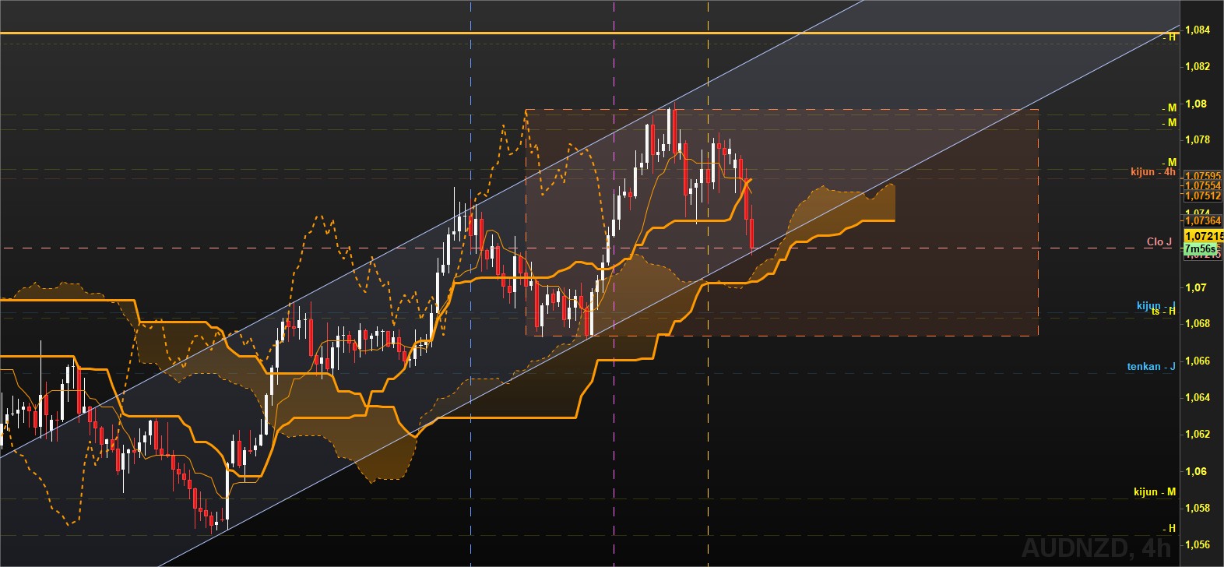Click the current price tag 1,07215

(x=1203, y=235)
